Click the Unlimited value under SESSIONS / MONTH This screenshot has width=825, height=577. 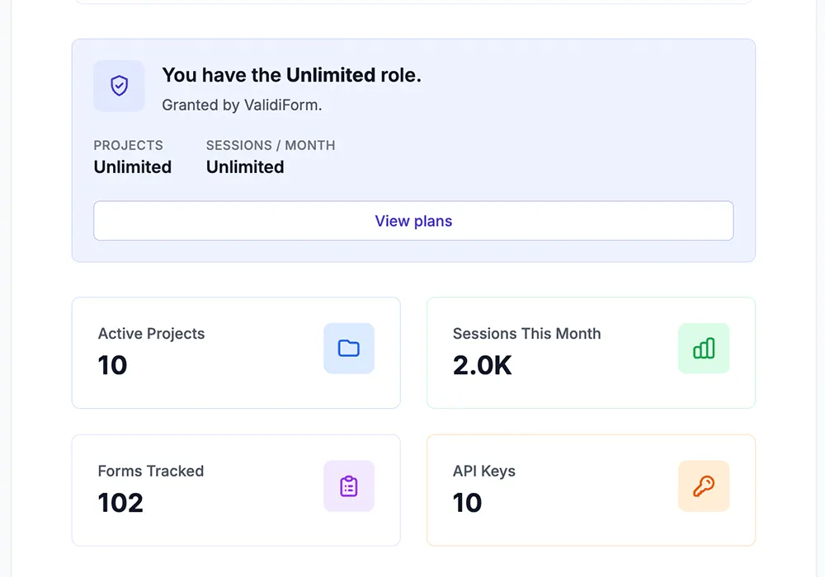tap(245, 167)
